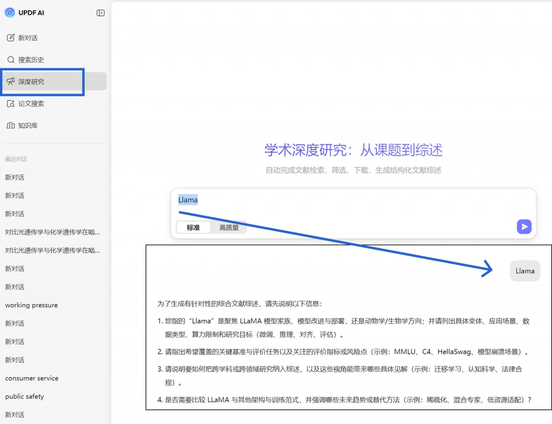
Task: Open the 新对话 directly above consumer service
Action: coord(15,360)
